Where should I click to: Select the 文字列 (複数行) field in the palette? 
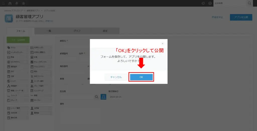(41, 52)
